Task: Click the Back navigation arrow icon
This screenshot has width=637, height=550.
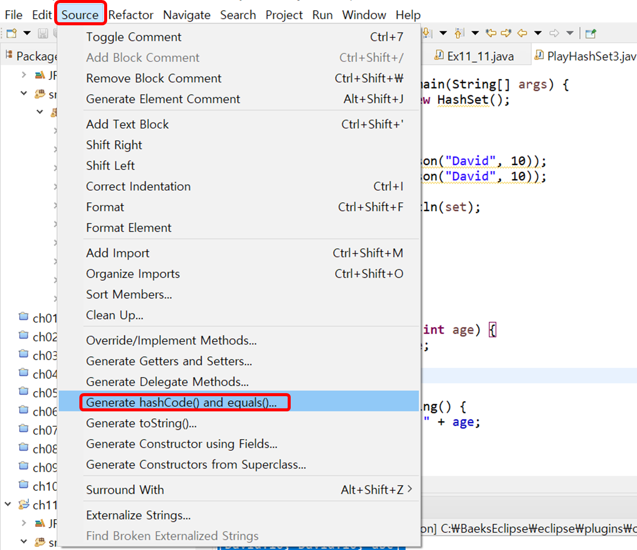Action: click(522, 33)
